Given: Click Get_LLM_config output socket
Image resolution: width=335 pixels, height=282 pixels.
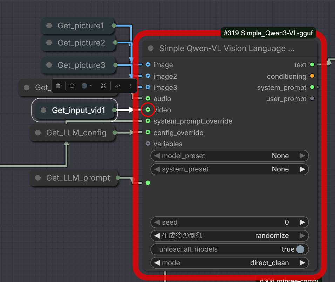Looking at the screenshot, I should coord(115,133).
